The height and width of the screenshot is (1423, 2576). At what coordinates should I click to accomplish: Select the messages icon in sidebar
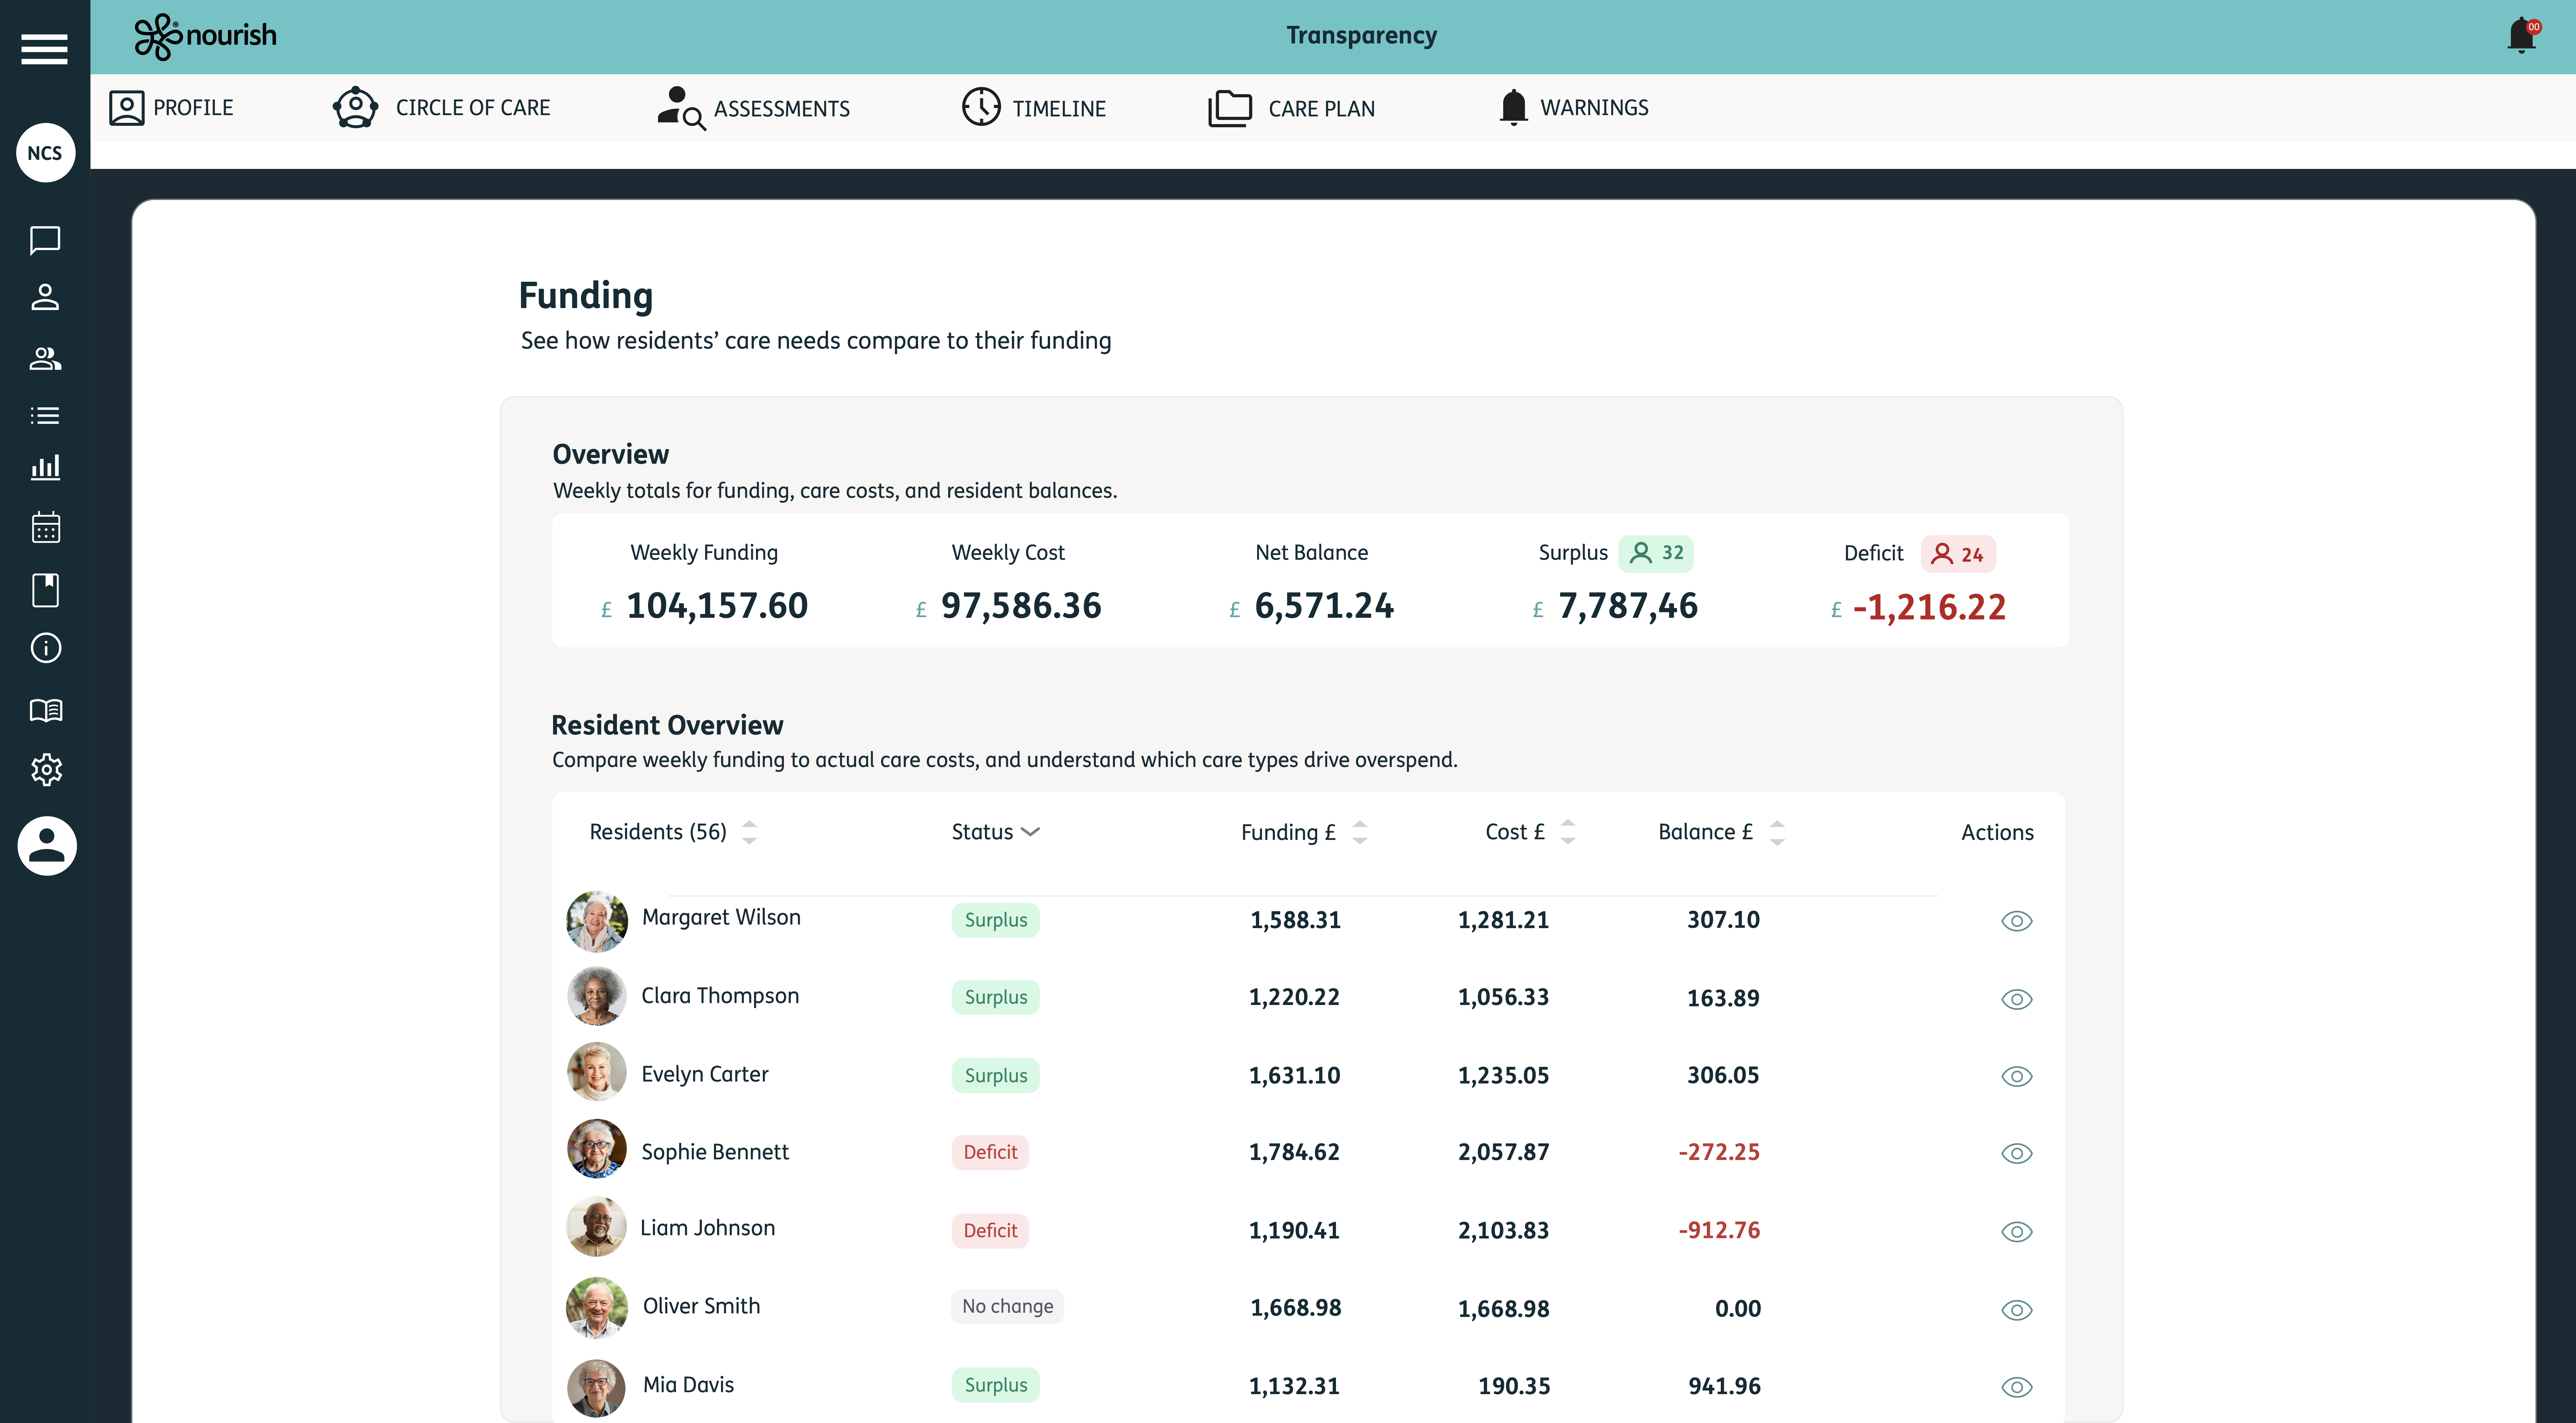(45, 240)
